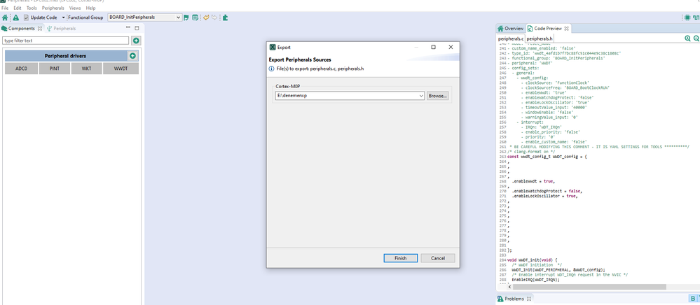Switch to the Overview tab
Image resolution: width=700 pixels, height=305 pixels.
[510, 28]
